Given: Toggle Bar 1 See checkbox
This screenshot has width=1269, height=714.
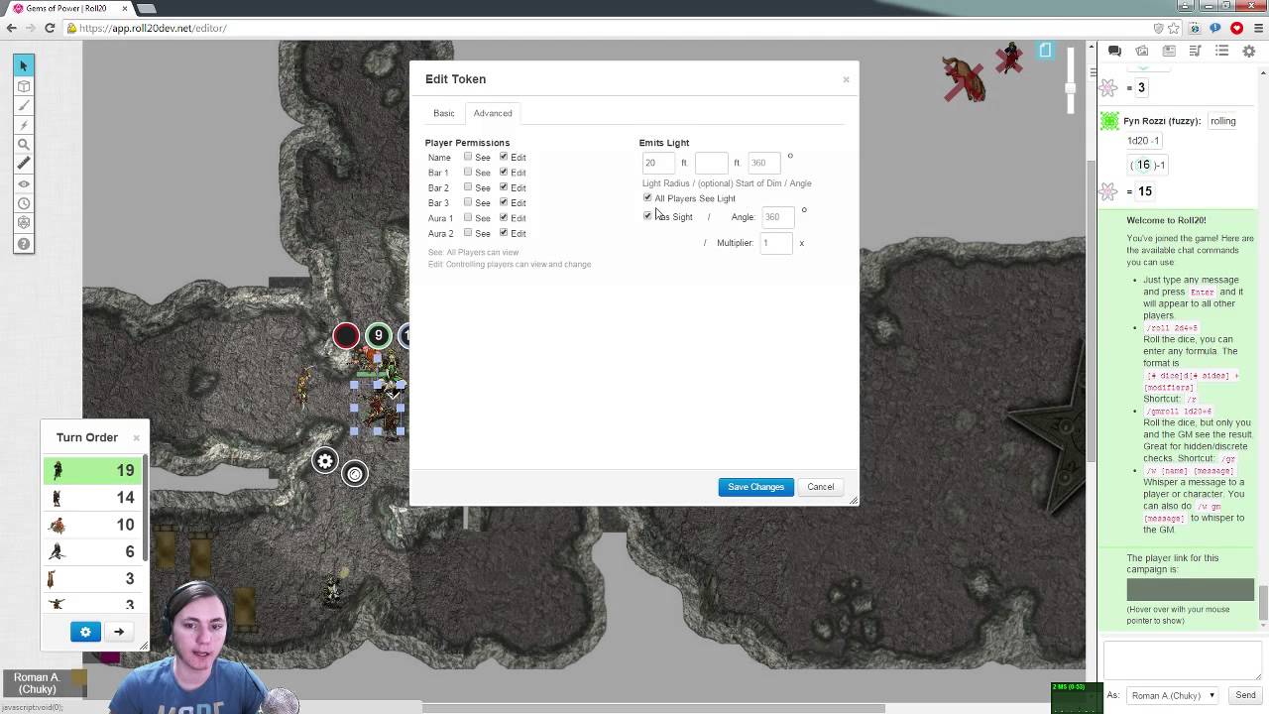Looking at the screenshot, I should [468, 172].
